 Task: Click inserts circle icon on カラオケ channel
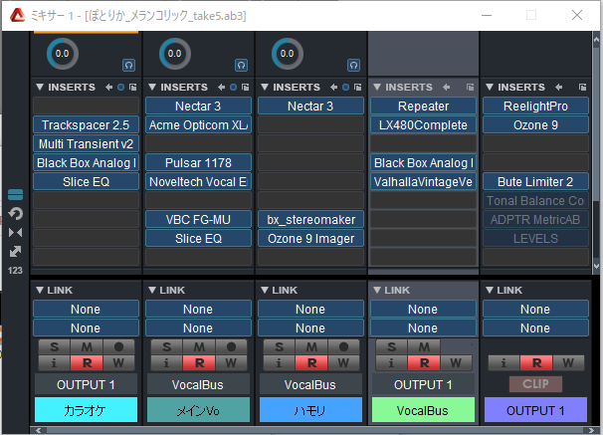point(120,88)
